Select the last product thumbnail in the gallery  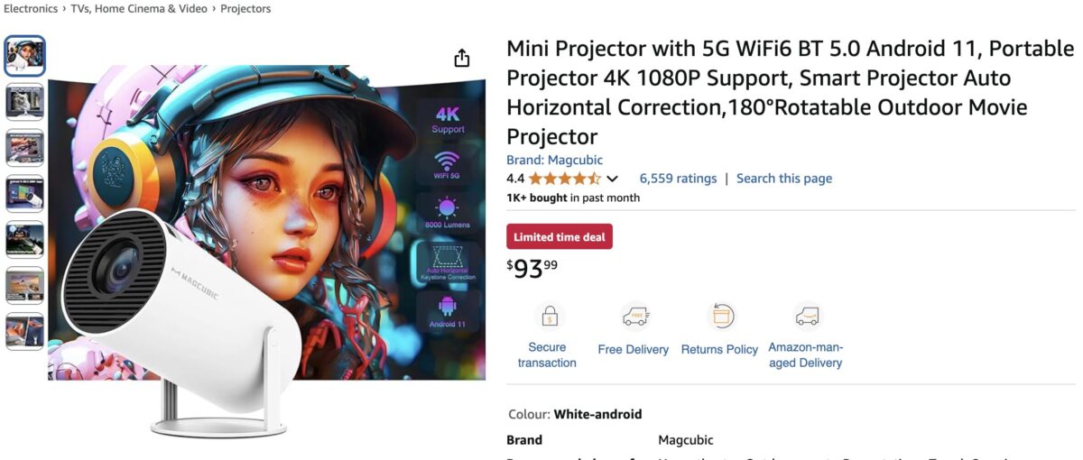24,331
